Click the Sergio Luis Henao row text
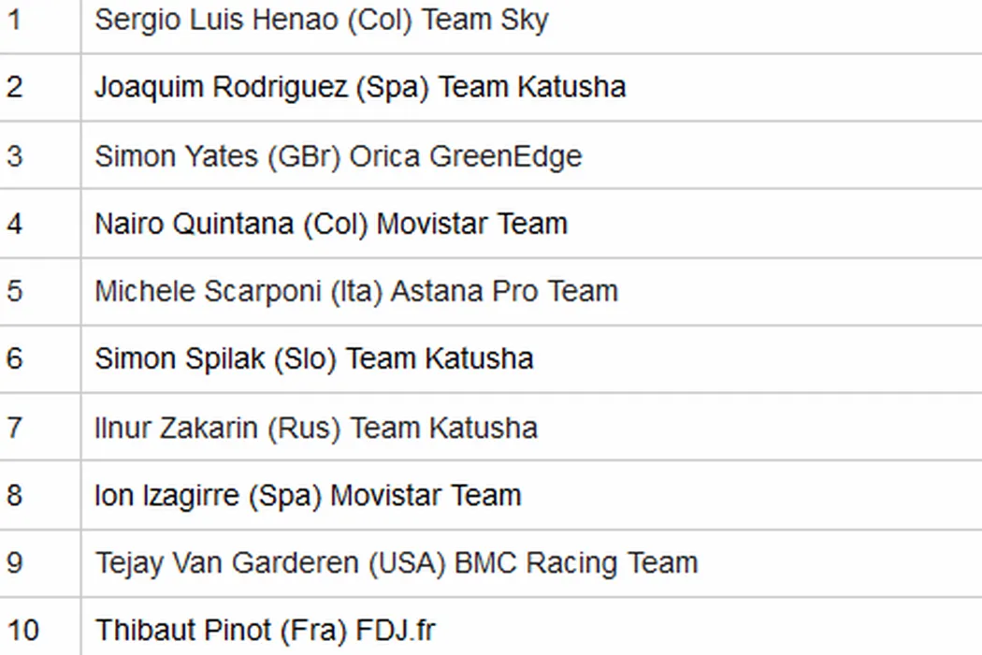The width and height of the screenshot is (982, 655). (x=321, y=20)
